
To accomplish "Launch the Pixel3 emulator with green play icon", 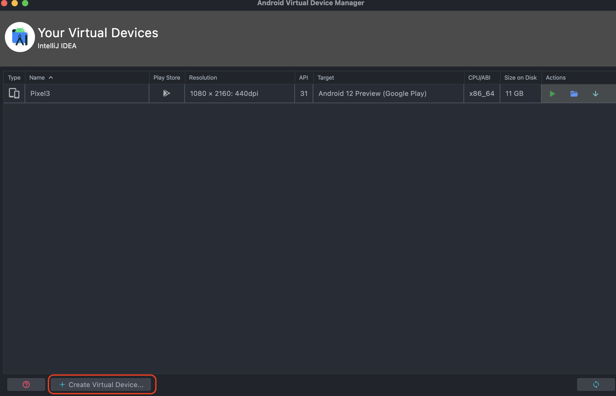I will 552,94.
